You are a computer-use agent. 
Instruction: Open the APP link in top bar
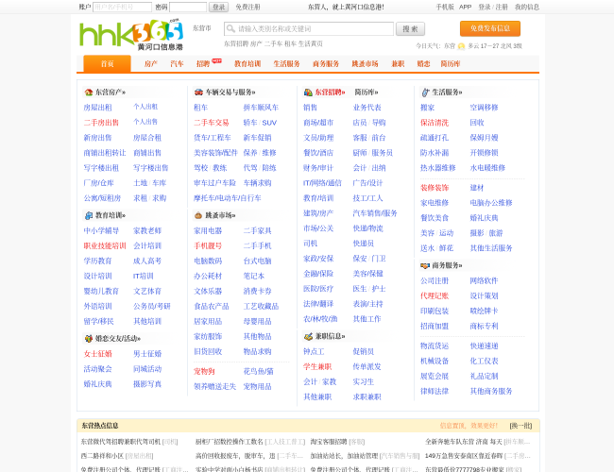[465, 7]
